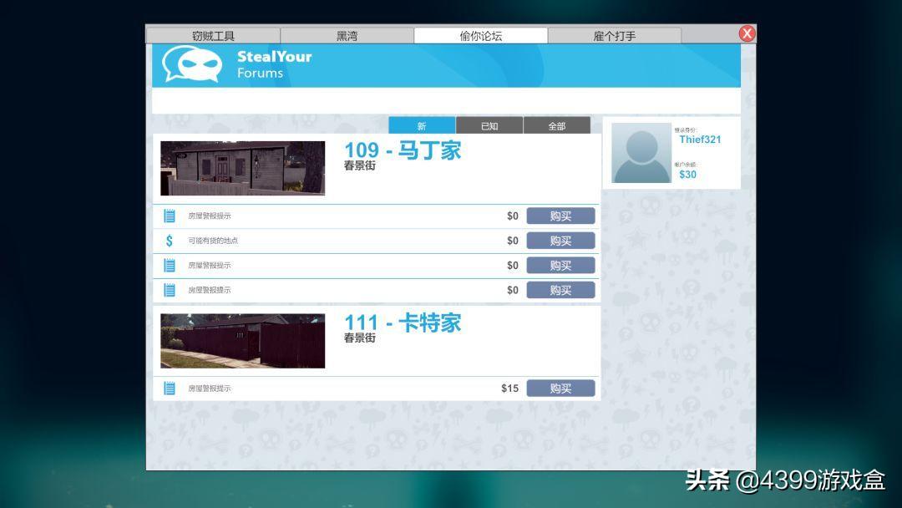Click the "StealYour Forums" header text
This screenshot has height=508, width=902.
click(x=275, y=64)
